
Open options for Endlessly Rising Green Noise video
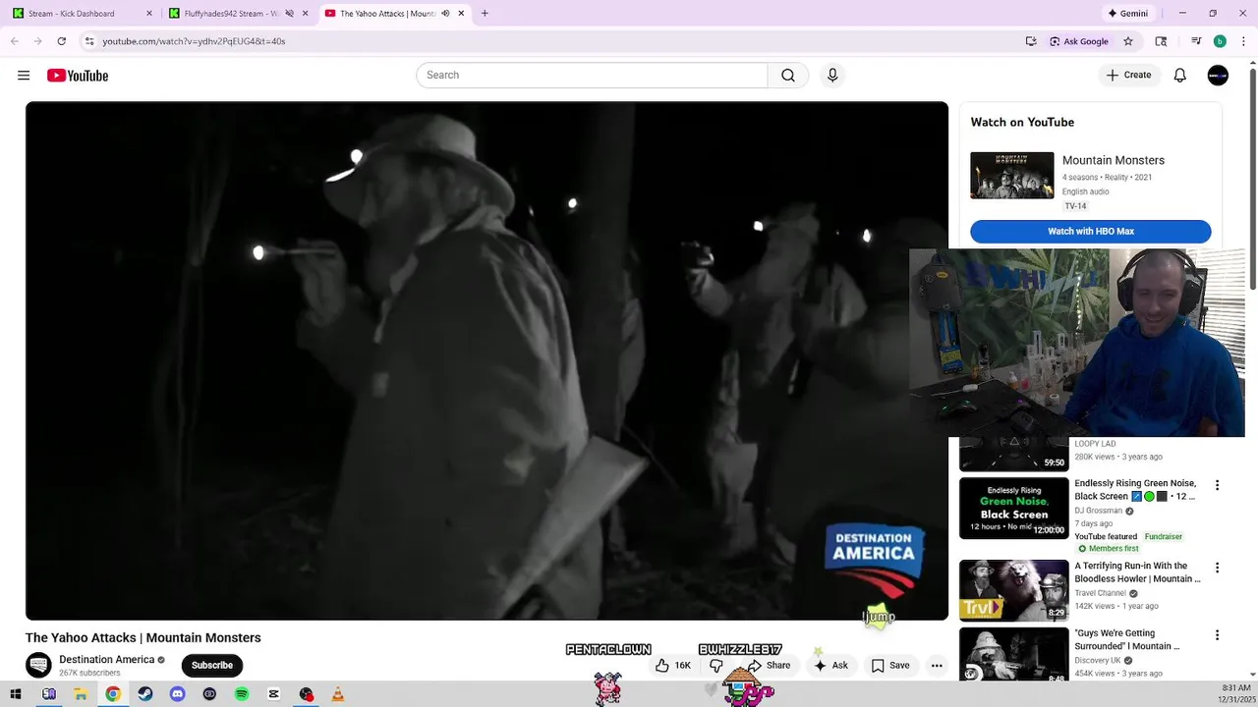[x=1217, y=485]
